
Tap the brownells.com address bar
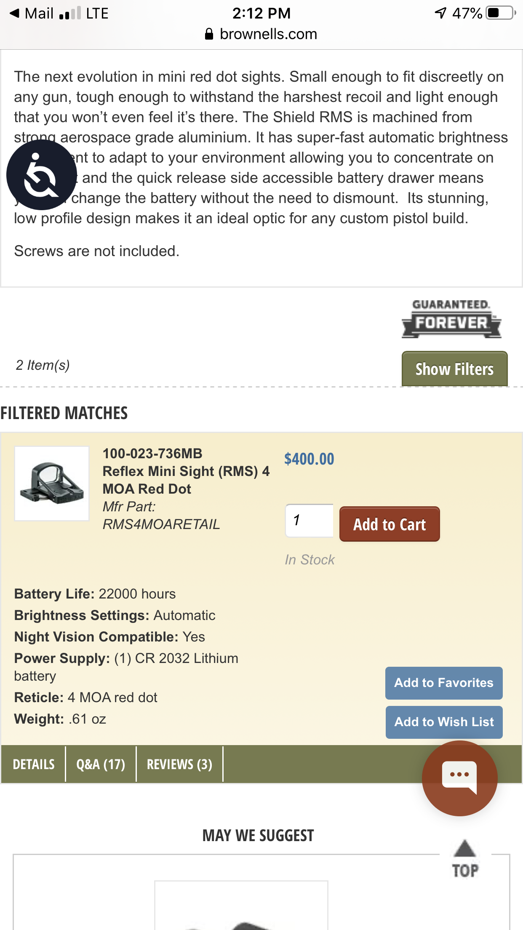click(x=261, y=34)
